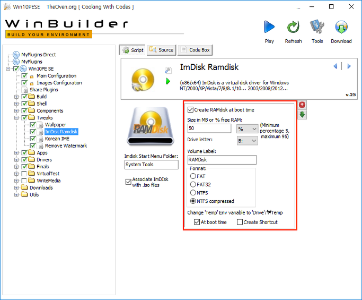Image resolution: width=362 pixels, height=300 pixels.
Task: Select the Korean IME label in tree
Action: tap(57, 139)
